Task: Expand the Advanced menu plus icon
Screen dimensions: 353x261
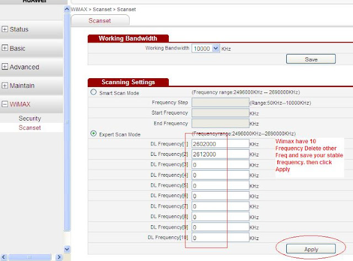Action: pyautogui.click(x=4, y=67)
